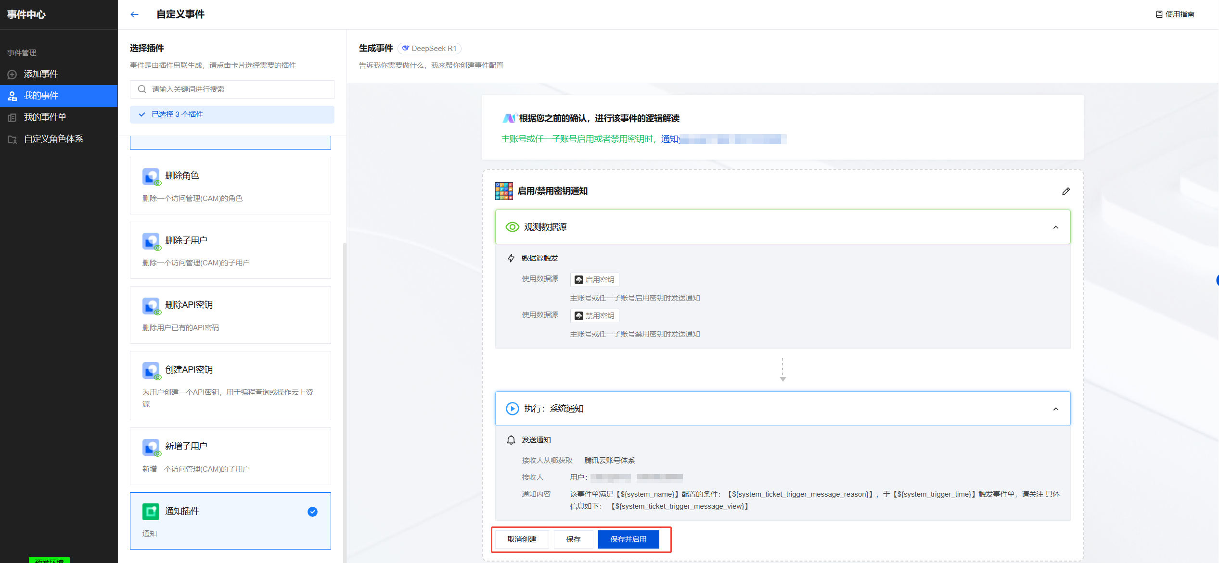Toggle selection of the 创建API密钥 plugin card
Screen dimensions: 1219x563
pyautogui.click(x=230, y=385)
